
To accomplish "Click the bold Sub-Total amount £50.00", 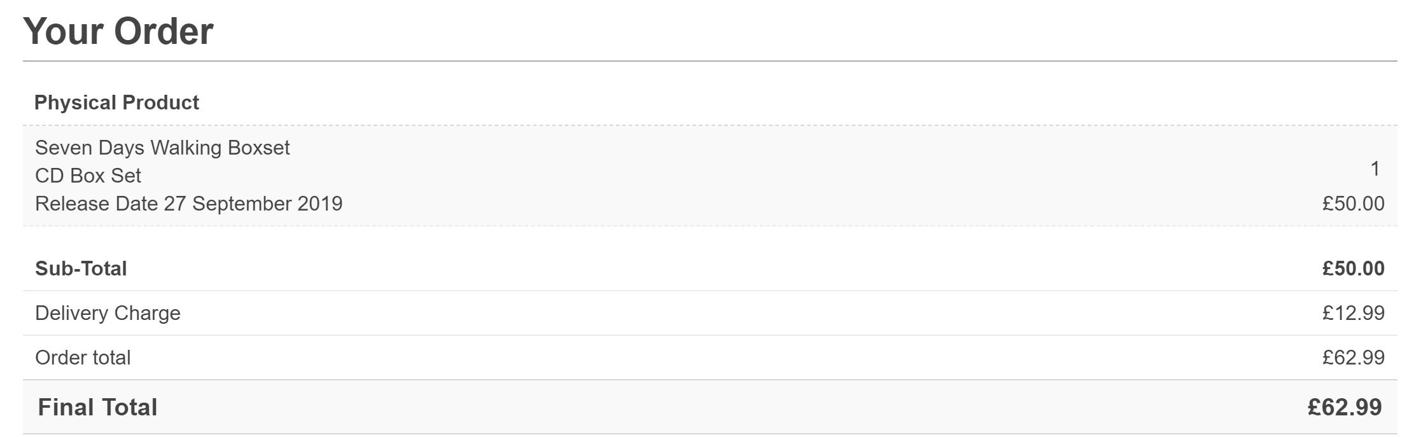I will [x=1353, y=268].
